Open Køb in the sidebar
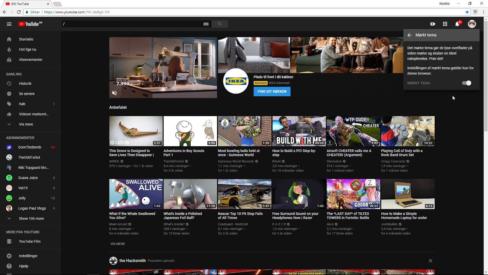This screenshot has width=488, height=275. tap(30, 104)
